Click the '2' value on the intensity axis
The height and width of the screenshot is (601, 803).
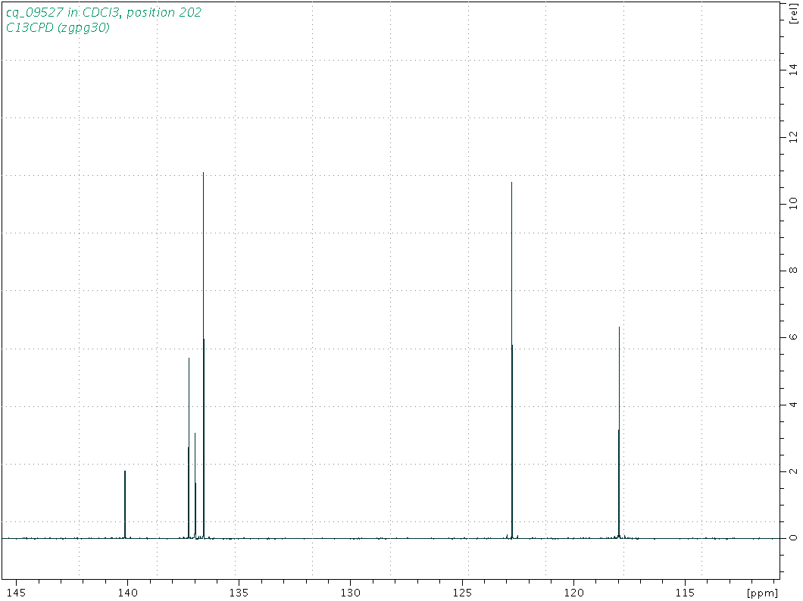[793, 471]
